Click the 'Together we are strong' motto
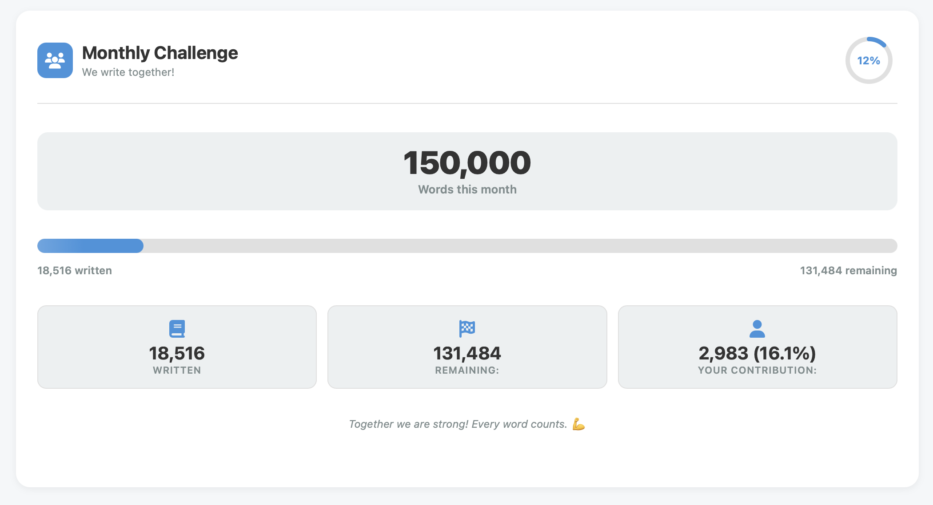933x505 pixels. [x=458, y=424]
